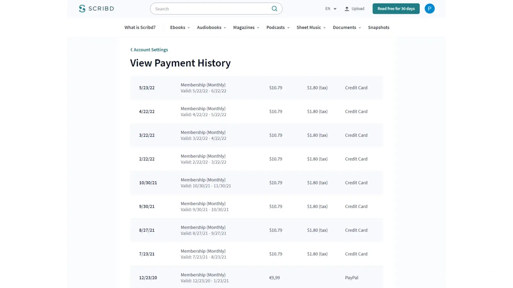Select the 12/23/20 PayPal payment row
Screen dimensions: 513x288
pyautogui.click(x=256, y=278)
